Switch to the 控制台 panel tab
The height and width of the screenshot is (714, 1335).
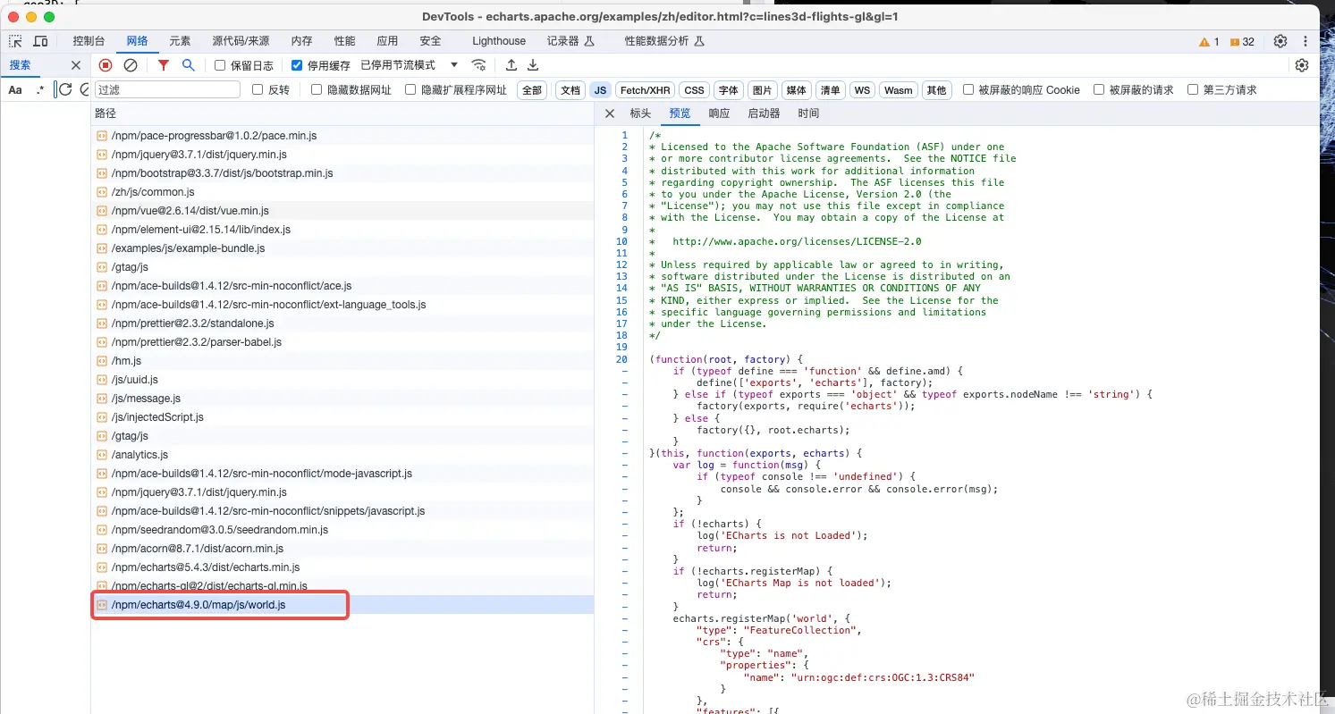tap(89, 41)
